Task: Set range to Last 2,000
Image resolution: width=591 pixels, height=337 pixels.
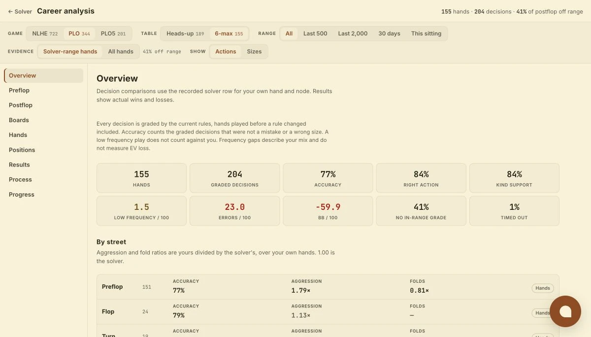Action: pos(353,34)
